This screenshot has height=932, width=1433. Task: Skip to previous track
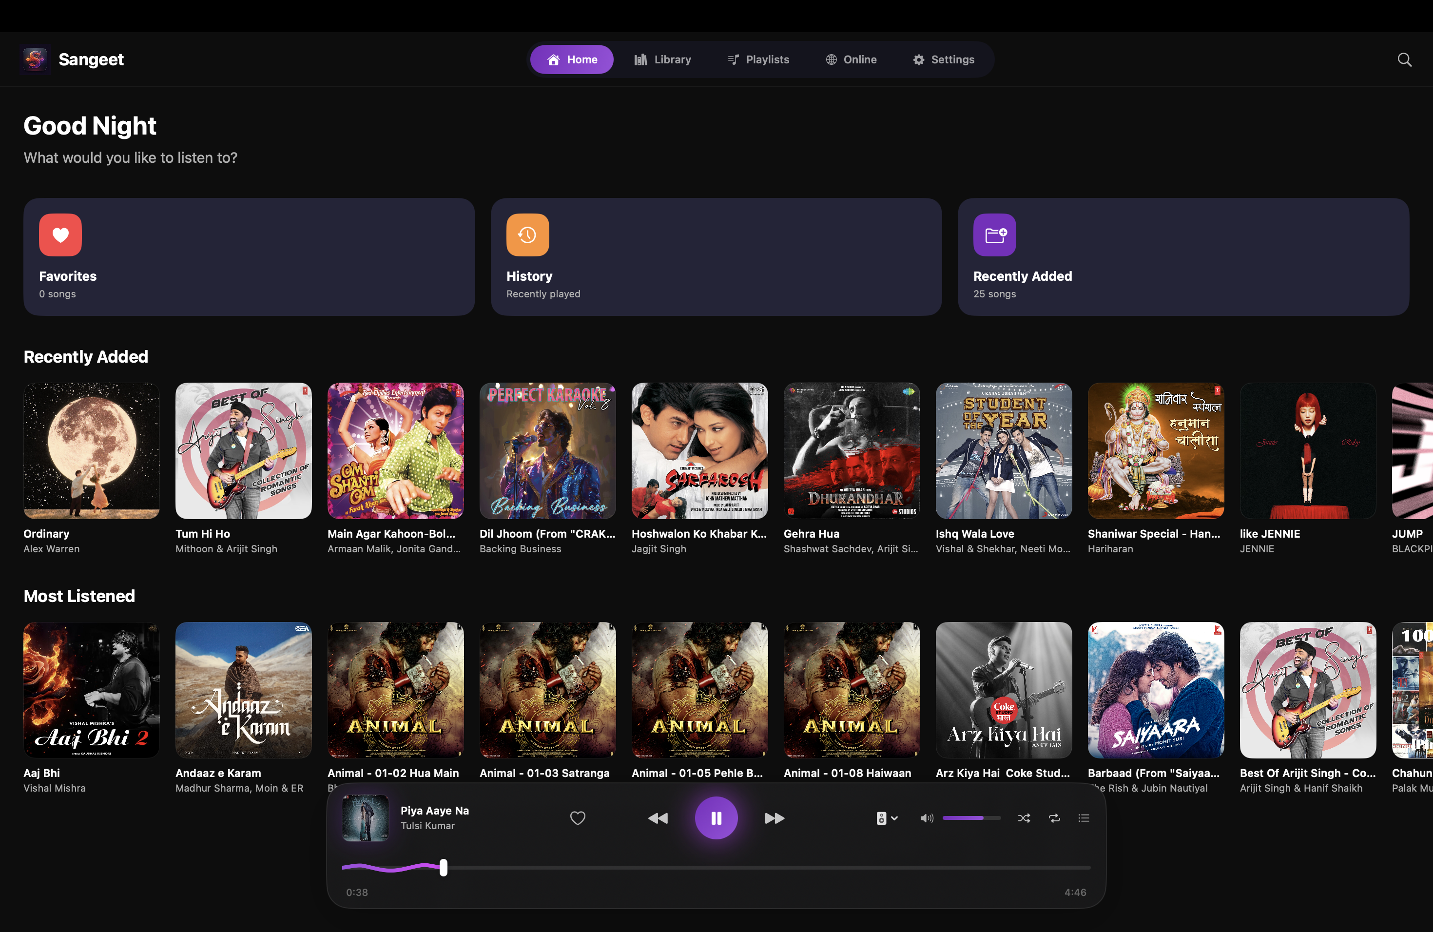click(658, 818)
